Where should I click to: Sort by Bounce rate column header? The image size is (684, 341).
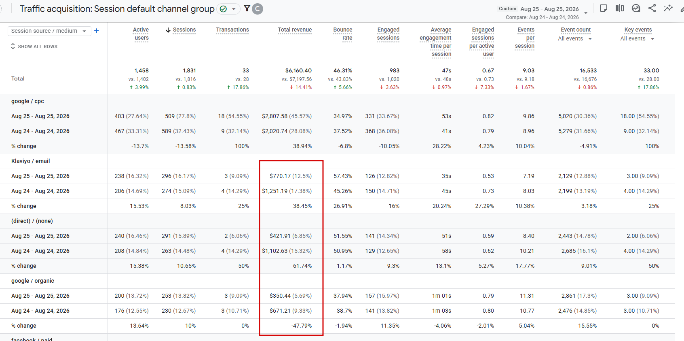(x=343, y=34)
